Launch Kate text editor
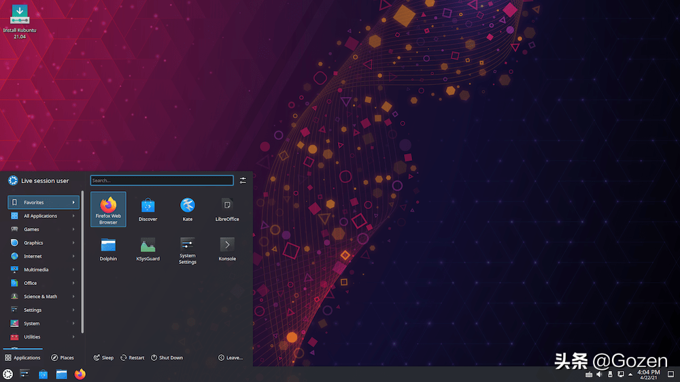 (188, 210)
